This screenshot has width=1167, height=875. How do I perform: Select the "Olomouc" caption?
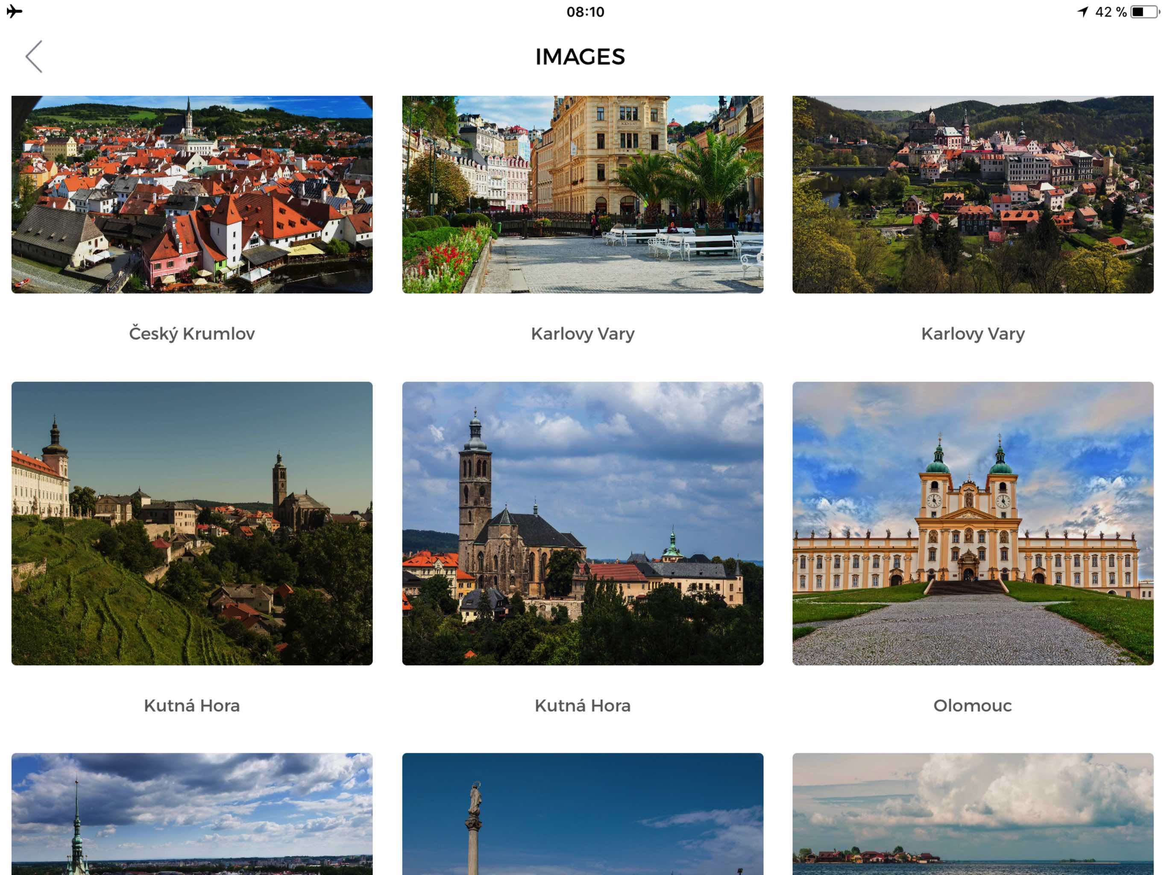pos(972,705)
